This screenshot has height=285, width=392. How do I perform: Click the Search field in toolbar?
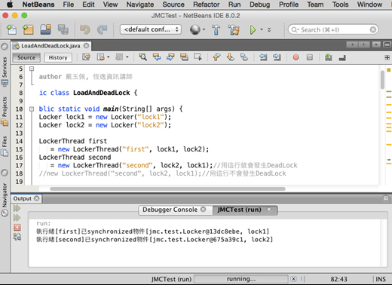click(x=333, y=29)
